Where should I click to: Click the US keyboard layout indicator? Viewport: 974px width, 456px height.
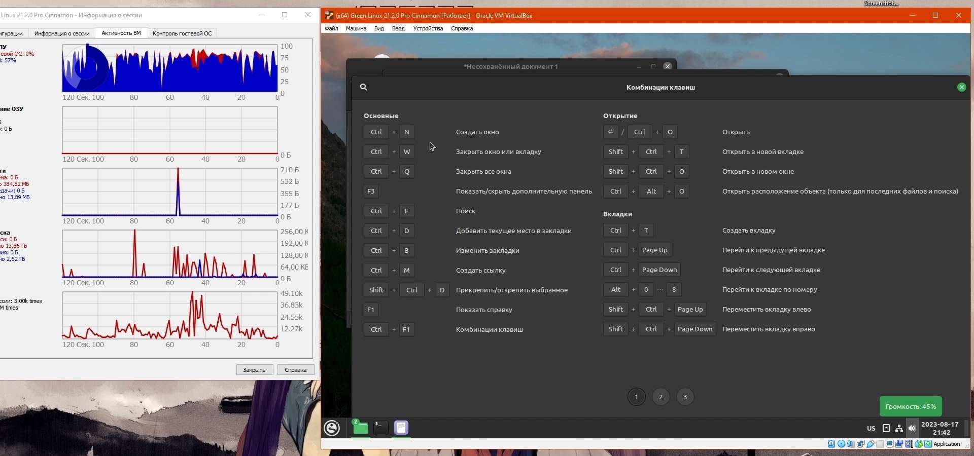[871, 428]
